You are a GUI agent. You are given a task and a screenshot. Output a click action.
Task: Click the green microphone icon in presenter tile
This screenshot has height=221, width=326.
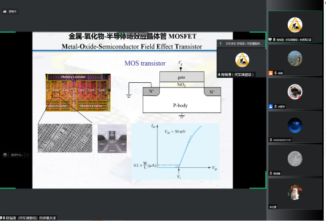click(219, 74)
